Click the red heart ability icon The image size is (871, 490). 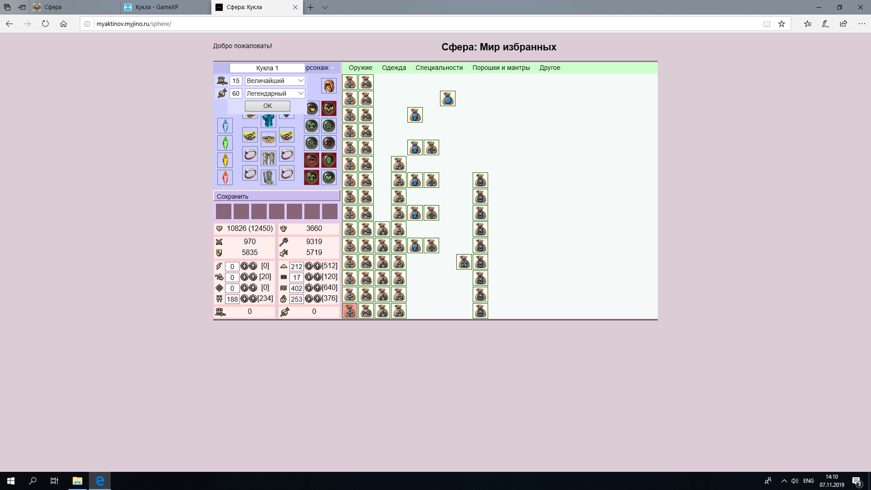(312, 160)
